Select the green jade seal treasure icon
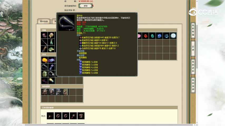225x126 pixels. coord(45,74)
